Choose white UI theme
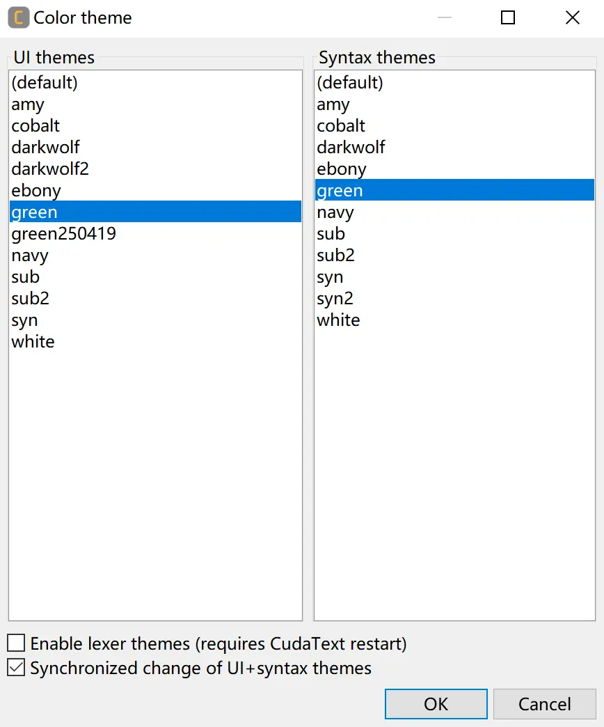604x727 pixels. [x=33, y=342]
